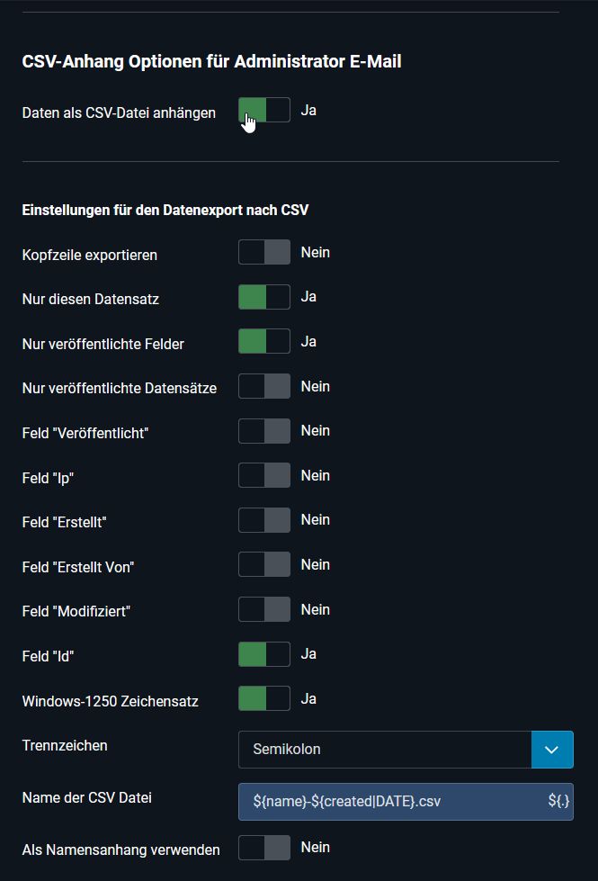
Task: Turn on Feld "Erstellt"
Action: tap(263, 519)
